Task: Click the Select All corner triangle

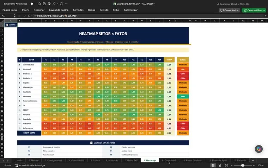Action: tap(2, 21)
